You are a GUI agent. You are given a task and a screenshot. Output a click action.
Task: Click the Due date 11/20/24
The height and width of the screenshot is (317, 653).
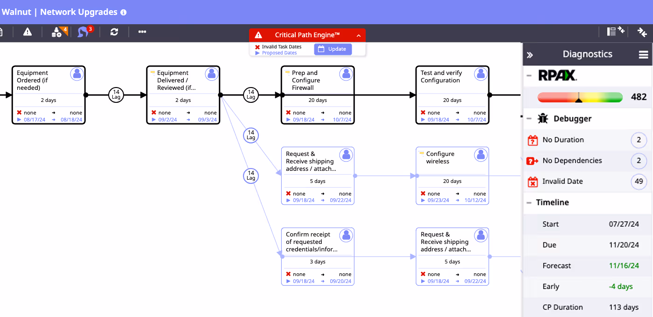coord(624,245)
